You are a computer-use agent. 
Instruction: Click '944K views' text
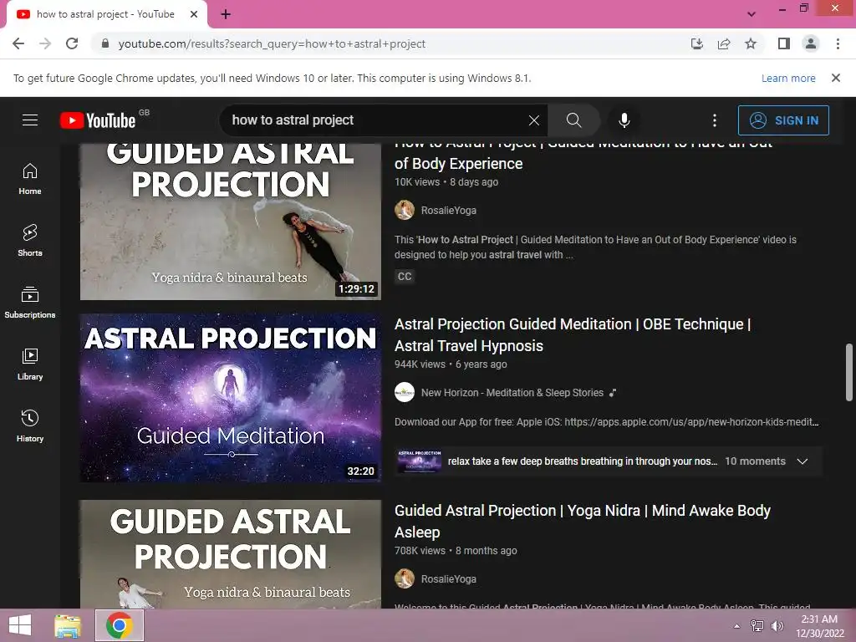coord(420,364)
